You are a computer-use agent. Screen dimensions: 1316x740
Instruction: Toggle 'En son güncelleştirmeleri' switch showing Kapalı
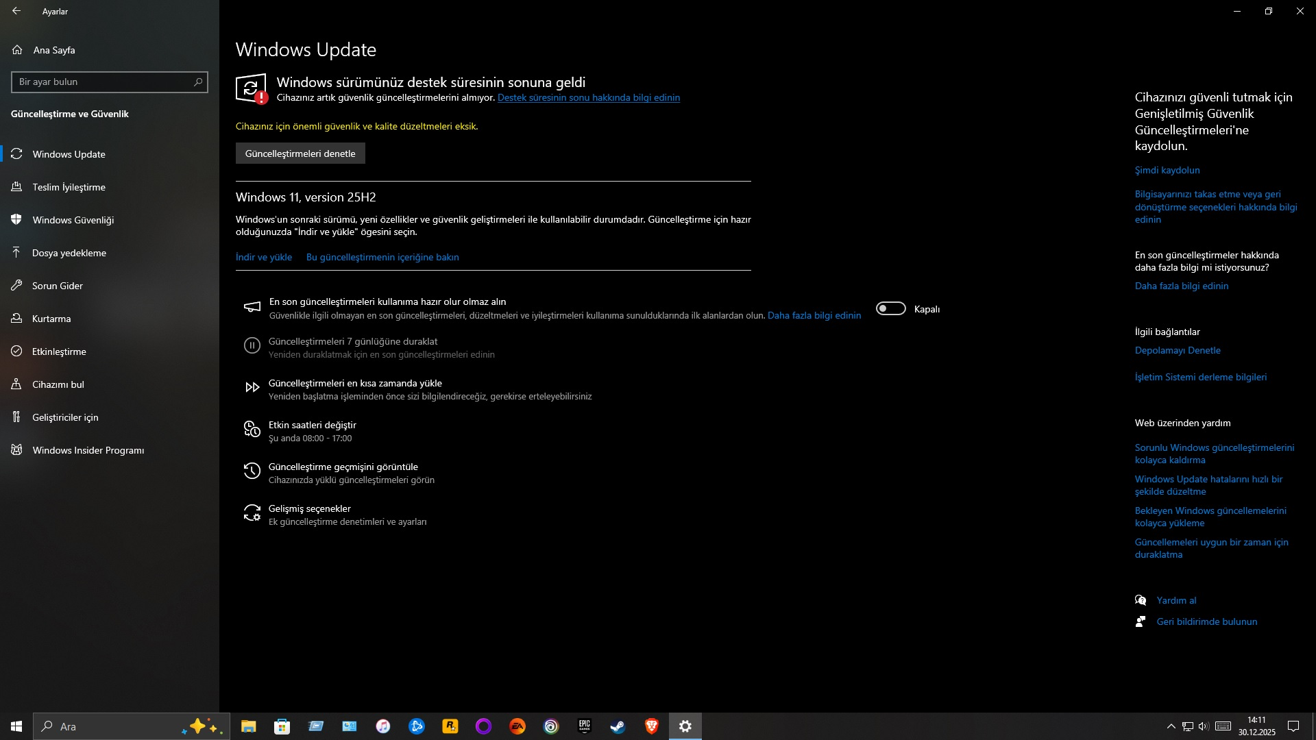[890, 309]
